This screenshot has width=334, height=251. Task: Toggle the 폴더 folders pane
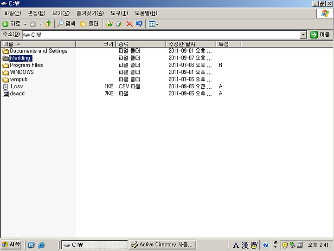point(89,24)
